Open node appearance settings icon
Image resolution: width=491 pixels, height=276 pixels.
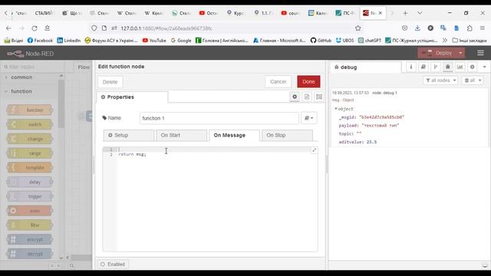(319, 97)
